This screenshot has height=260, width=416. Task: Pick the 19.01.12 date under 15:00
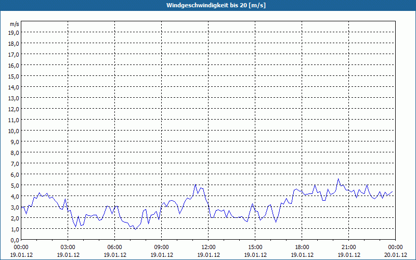tap(255, 255)
